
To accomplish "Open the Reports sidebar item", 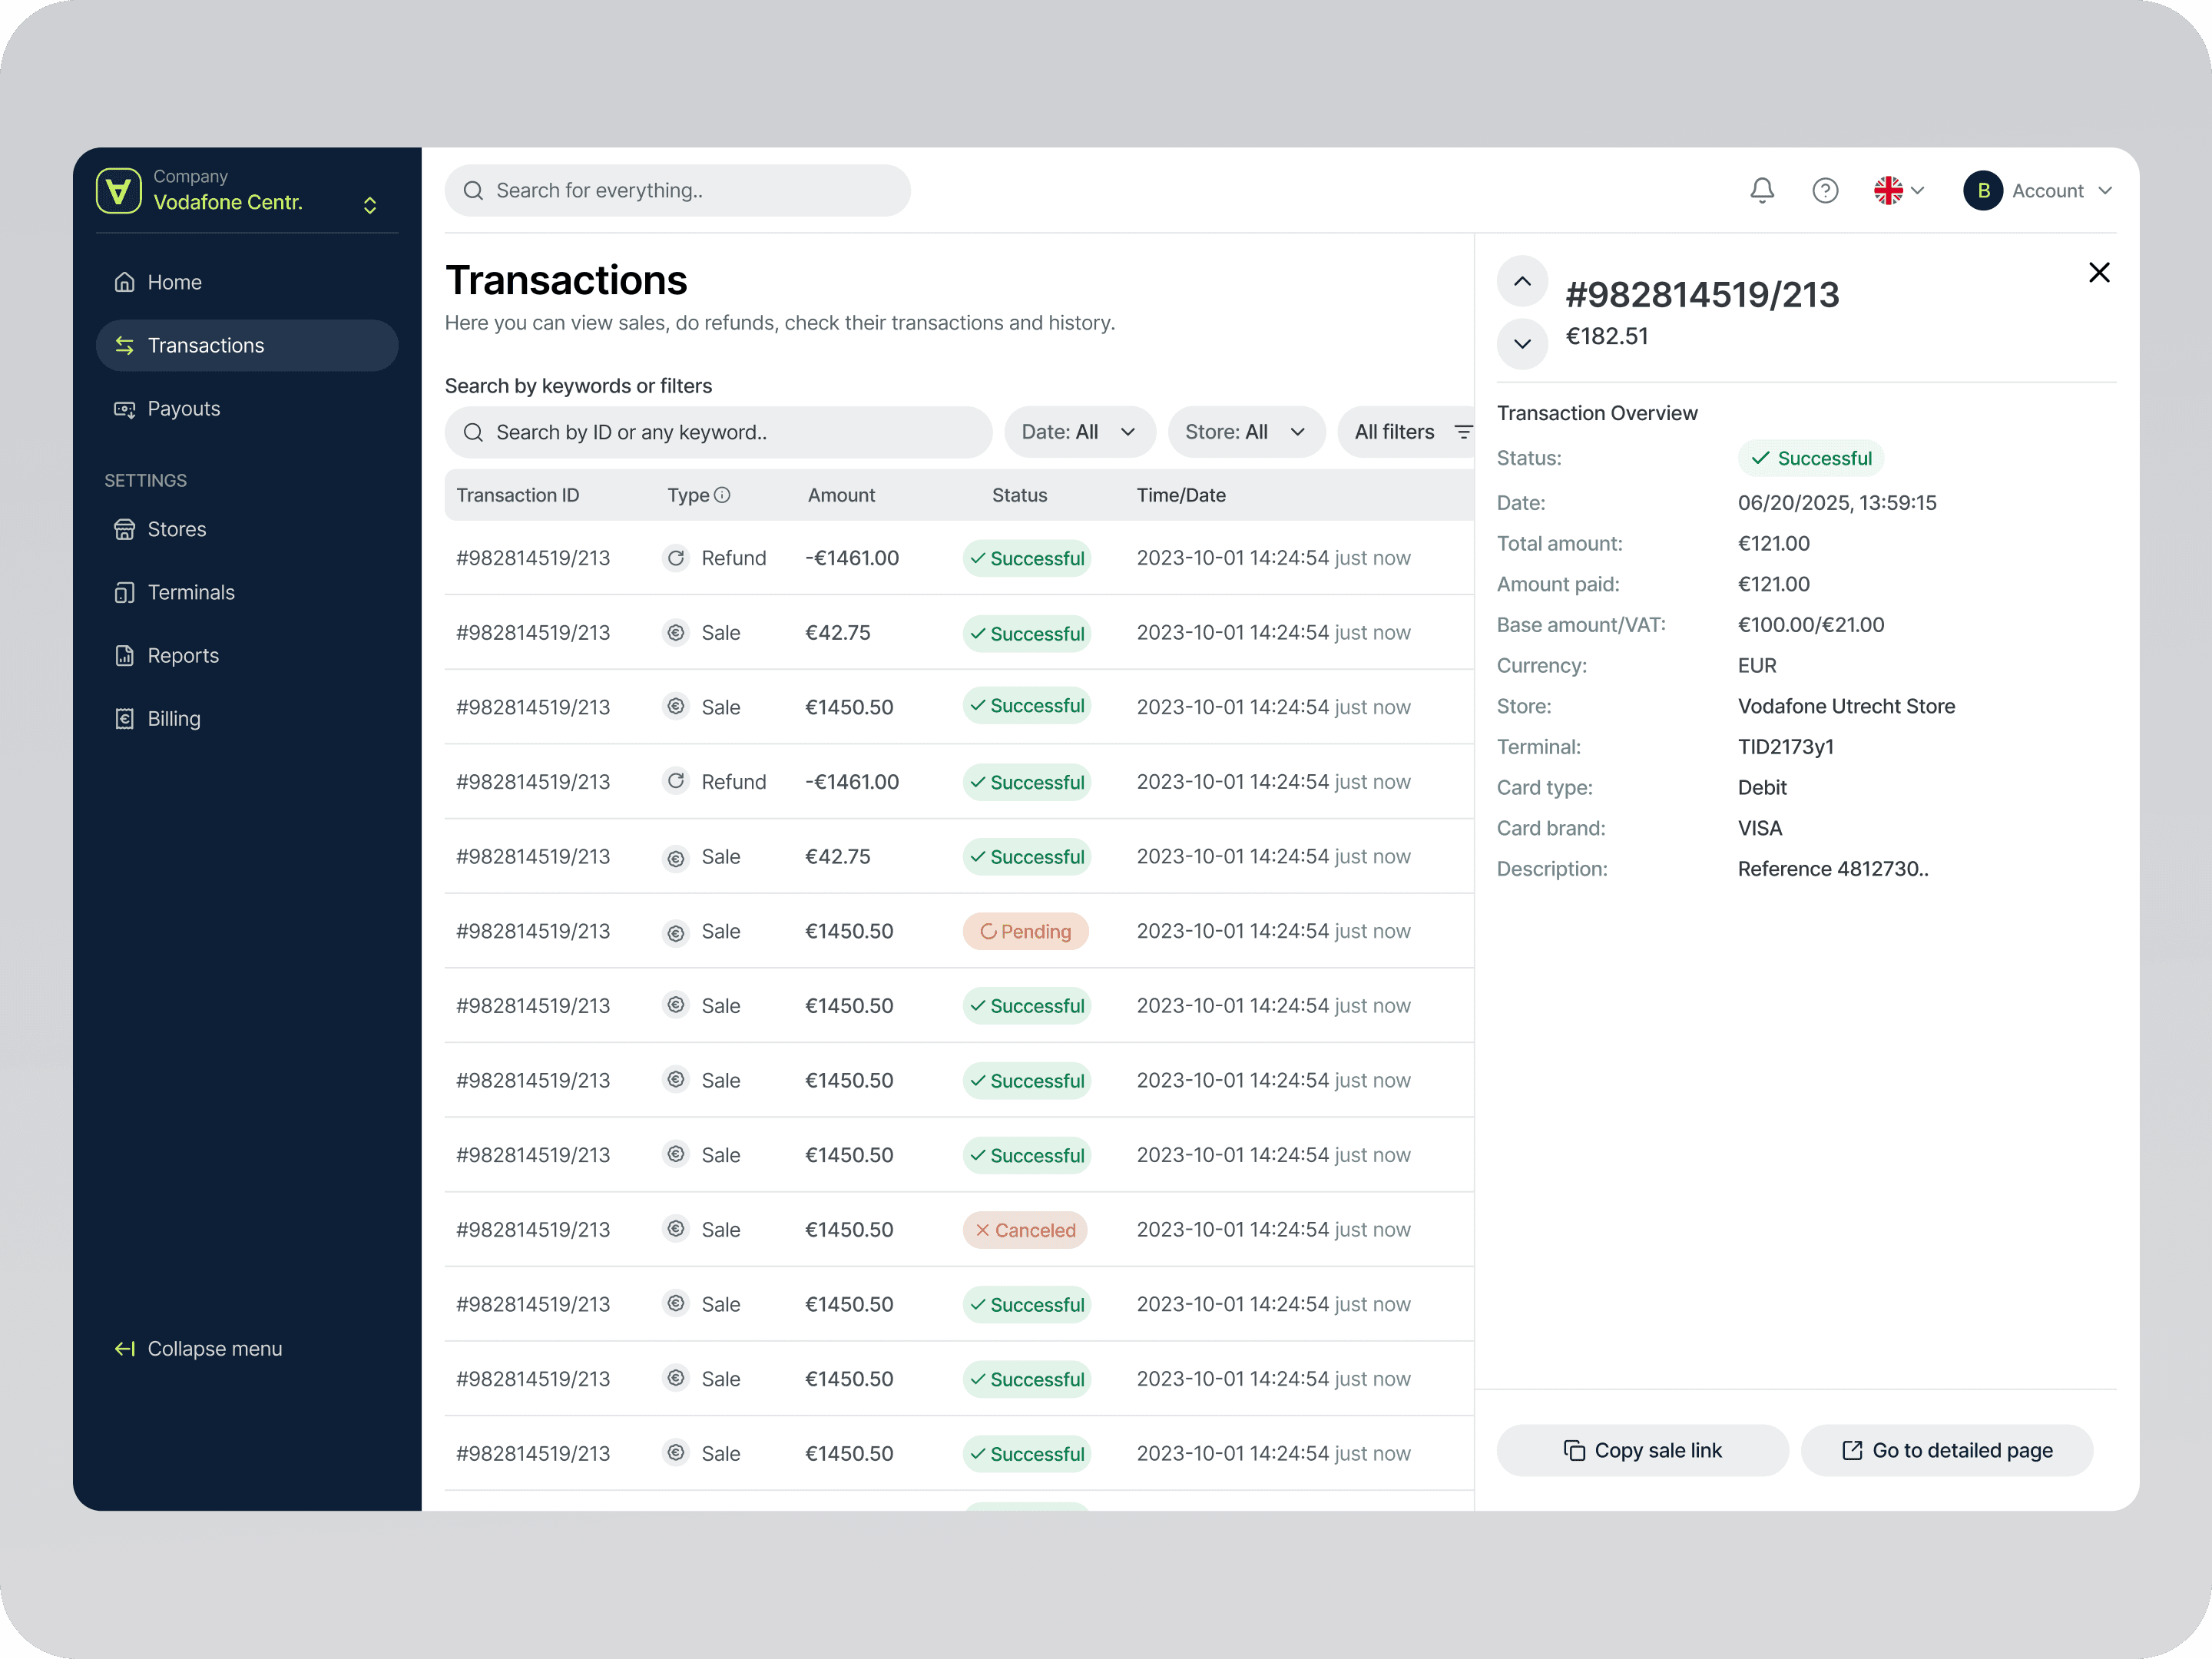I will 183,656.
